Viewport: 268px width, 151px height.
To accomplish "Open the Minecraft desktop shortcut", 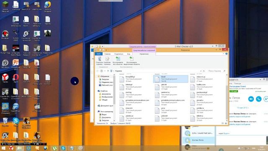I will (5, 7).
